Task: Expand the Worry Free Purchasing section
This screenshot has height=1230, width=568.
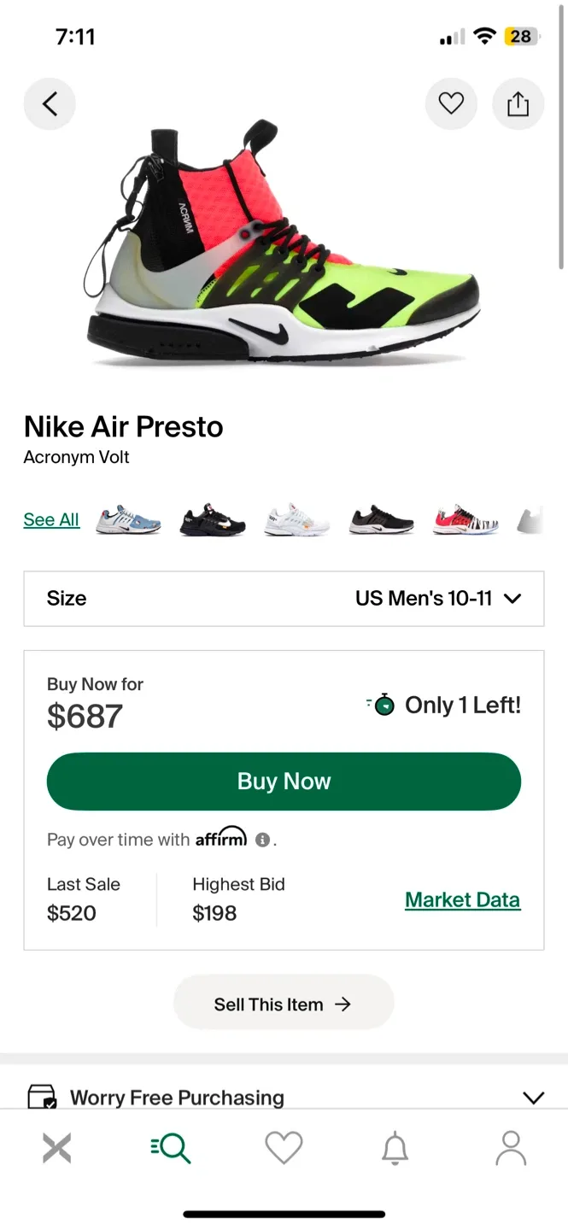Action: (x=534, y=1098)
